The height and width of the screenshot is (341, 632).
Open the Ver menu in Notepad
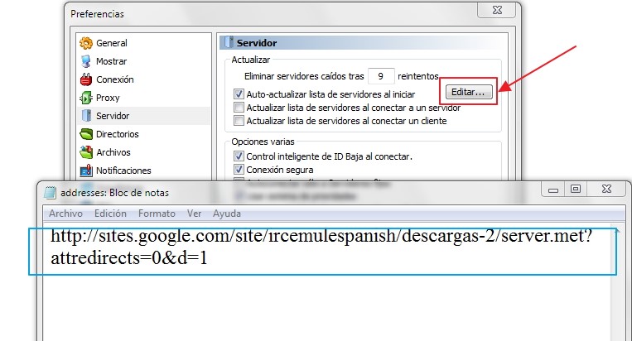coord(194,214)
